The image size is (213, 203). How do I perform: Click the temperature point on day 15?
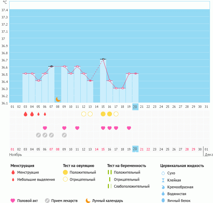[x=103, y=59]
